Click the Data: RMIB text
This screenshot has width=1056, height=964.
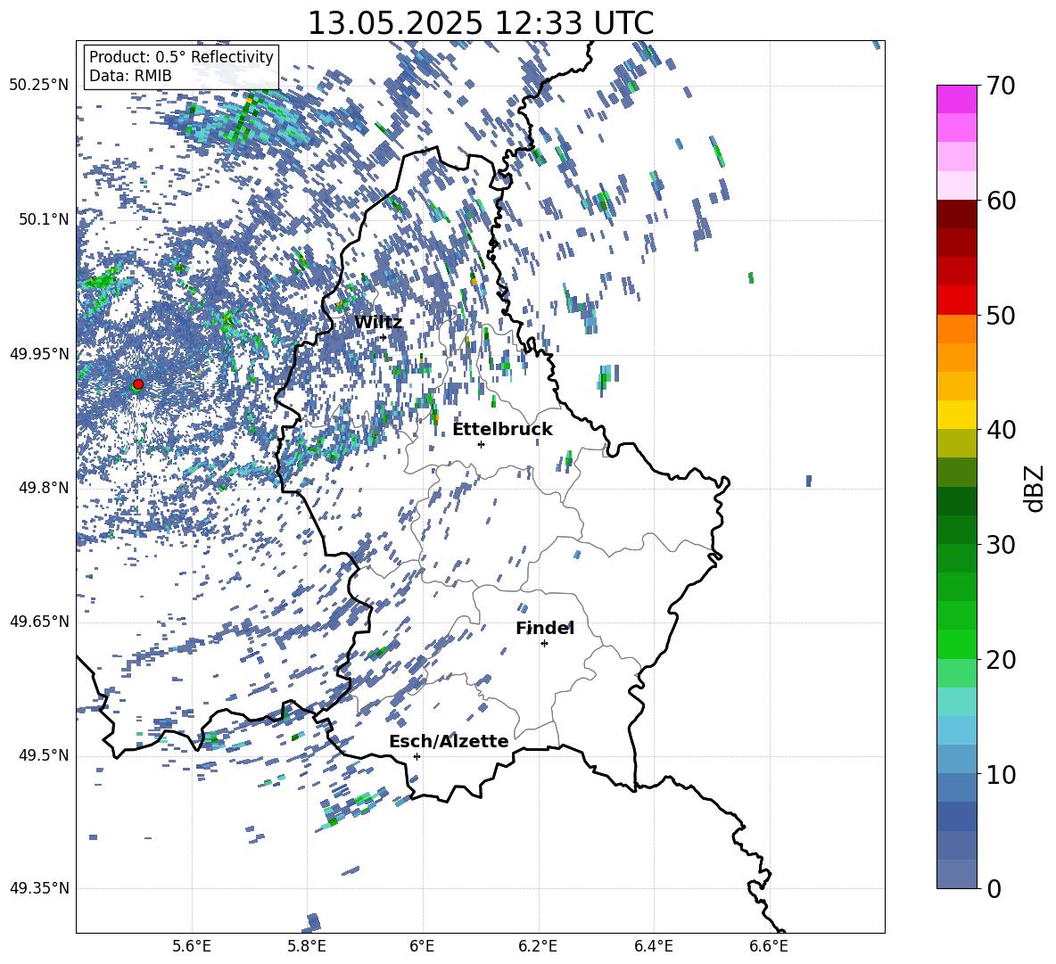pos(130,76)
